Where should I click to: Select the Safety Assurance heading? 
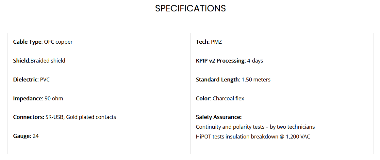219,117
